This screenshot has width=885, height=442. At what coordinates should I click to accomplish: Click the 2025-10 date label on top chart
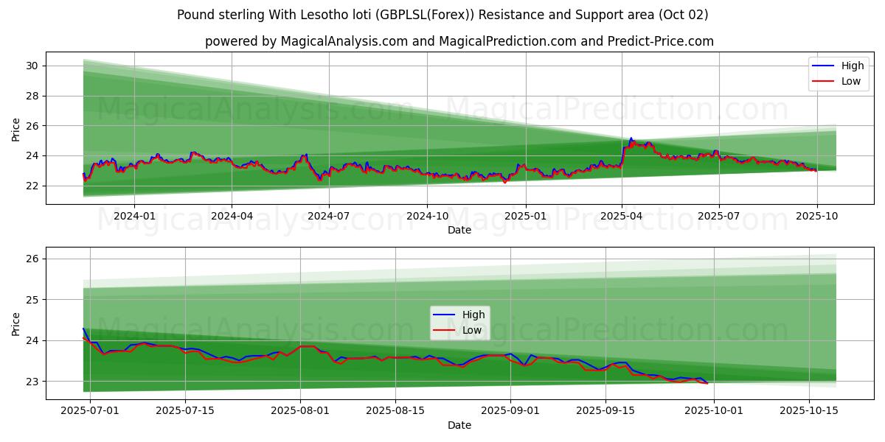[x=816, y=216]
